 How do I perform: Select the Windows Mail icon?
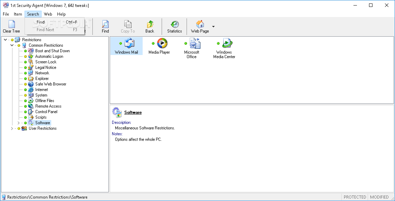130,43
